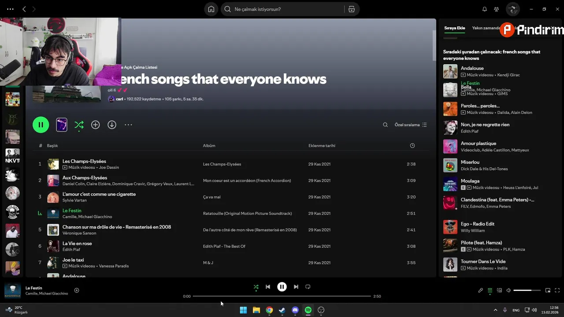Open the Özel sıralama sort dropdown
The image size is (564, 317).
click(x=411, y=125)
